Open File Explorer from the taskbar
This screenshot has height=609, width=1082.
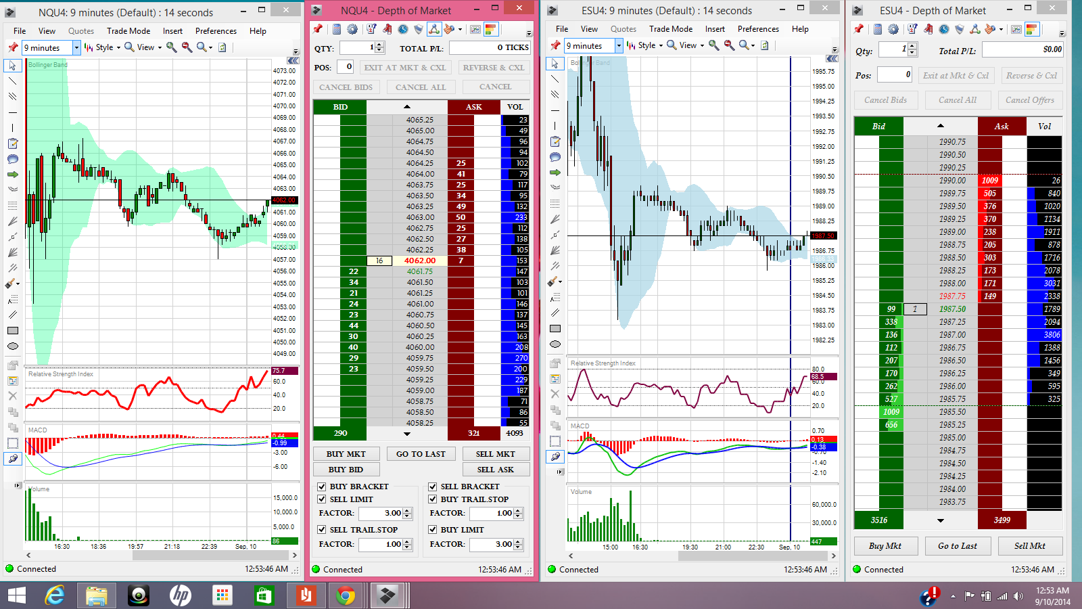[x=97, y=595]
